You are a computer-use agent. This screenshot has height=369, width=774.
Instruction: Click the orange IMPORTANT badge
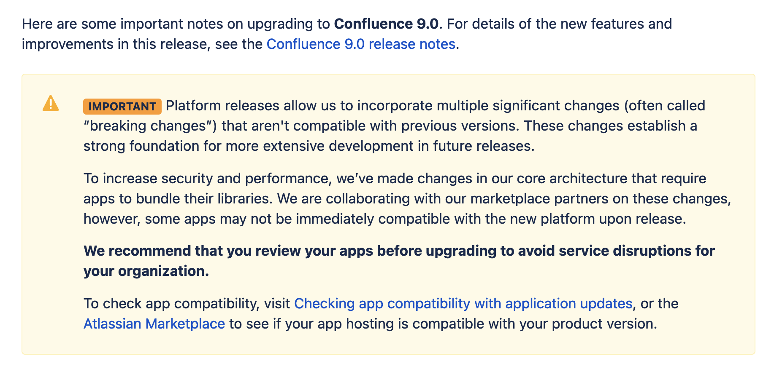[122, 107]
